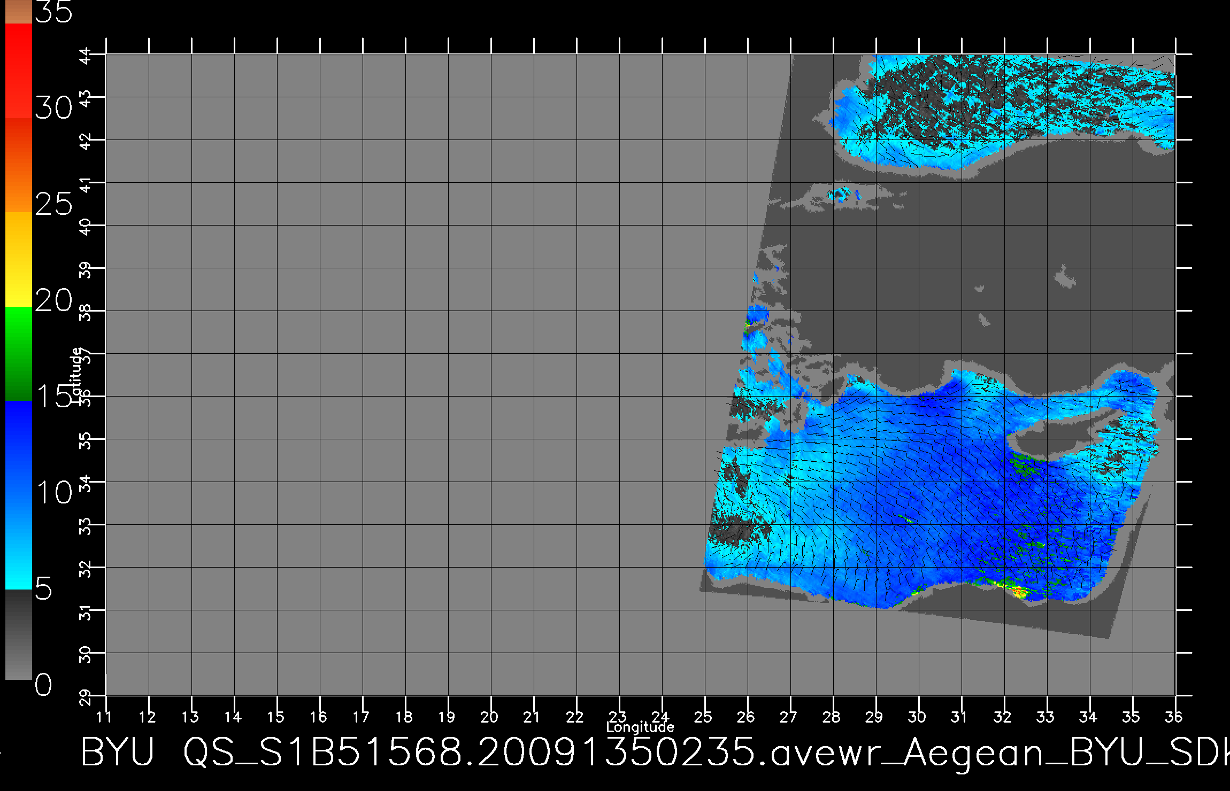Pick the gray bottom segment of the colorbar
Screen dimensions: 1230x791
[19, 635]
